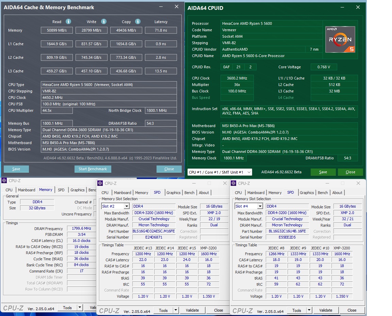Click Module Size 16 GBytes in Slot #2 window
The height and width of the screenshot is (316, 392).
pyautogui.click(x=214, y=207)
